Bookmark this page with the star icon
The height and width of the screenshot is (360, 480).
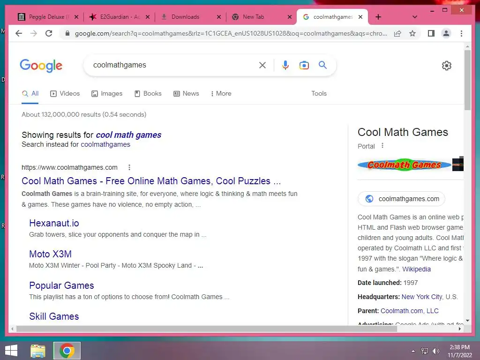pyautogui.click(x=412, y=33)
